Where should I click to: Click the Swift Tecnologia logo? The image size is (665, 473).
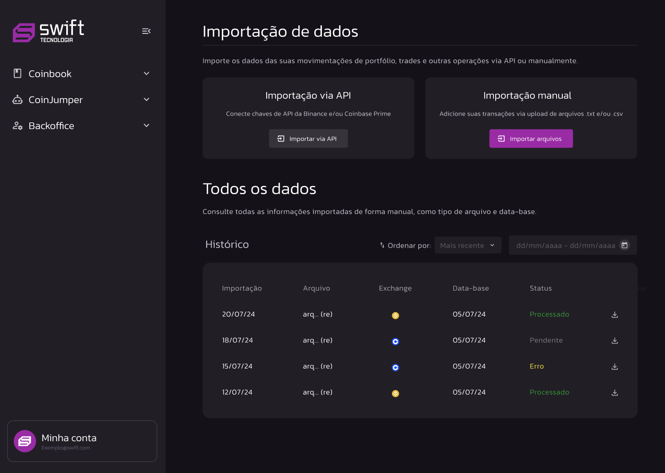[x=48, y=31]
